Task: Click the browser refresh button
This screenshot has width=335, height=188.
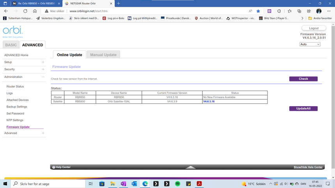Action: pyautogui.click(x=25, y=11)
